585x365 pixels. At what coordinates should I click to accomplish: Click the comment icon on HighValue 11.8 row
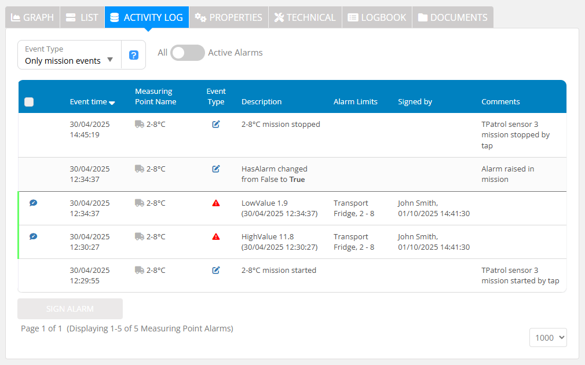[33, 237]
